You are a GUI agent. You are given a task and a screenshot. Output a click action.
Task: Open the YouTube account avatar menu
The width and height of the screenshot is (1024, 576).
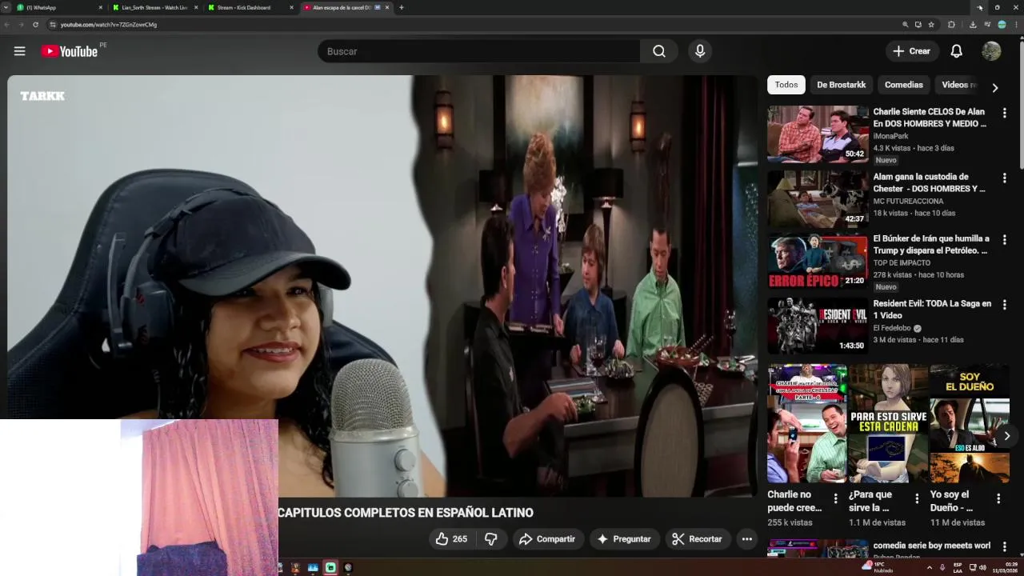[991, 51]
